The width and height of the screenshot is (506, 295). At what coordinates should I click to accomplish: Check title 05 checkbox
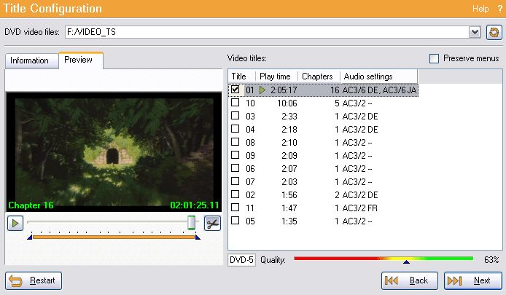click(x=235, y=221)
